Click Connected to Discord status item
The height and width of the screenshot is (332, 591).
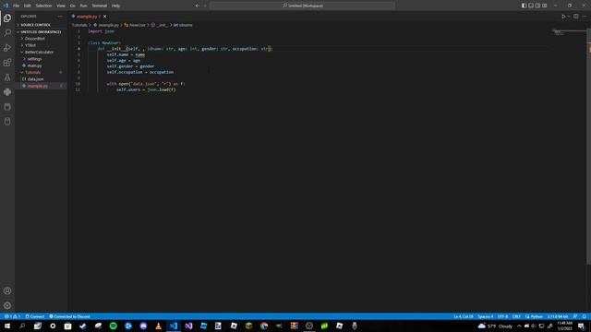click(x=69, y=316)
